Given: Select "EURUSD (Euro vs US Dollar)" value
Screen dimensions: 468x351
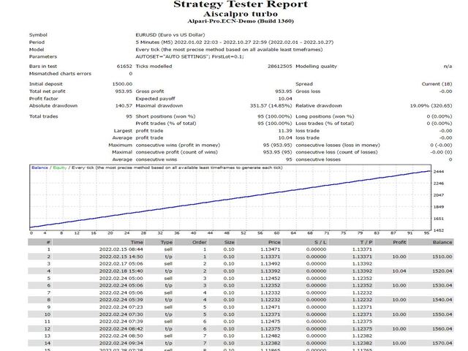Looking at the screenshot, I should [170, 35].
